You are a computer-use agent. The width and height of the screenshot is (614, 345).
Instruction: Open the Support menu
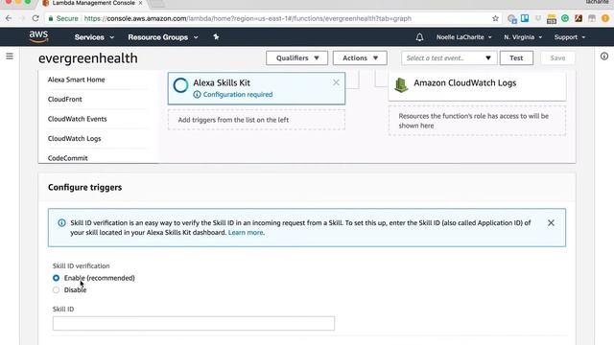point(569,37)
